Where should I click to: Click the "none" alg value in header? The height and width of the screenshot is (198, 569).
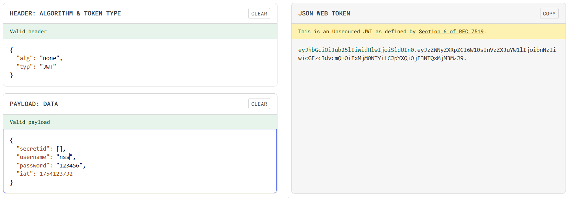click(x=49, y=58)
